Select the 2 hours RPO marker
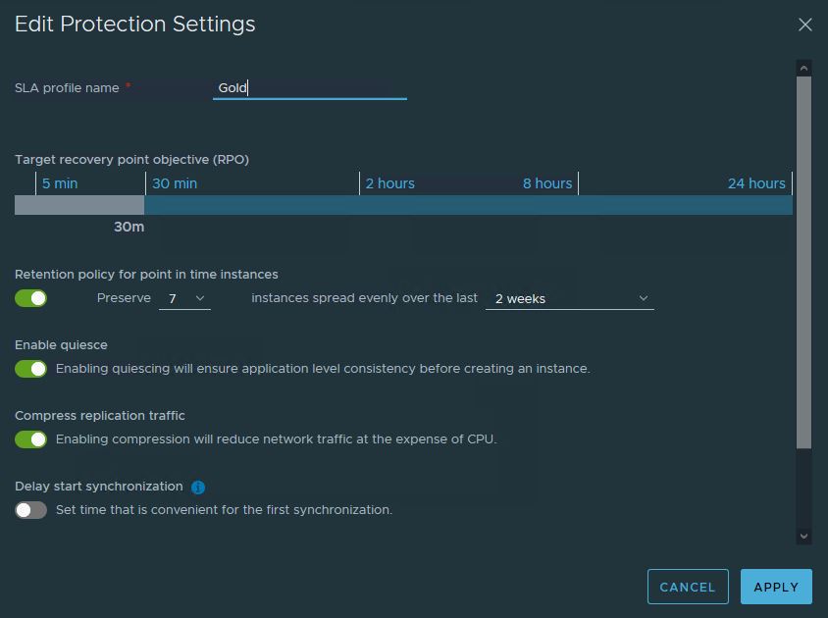The height and width of the screenshot is (618, 828). [389, 183]
